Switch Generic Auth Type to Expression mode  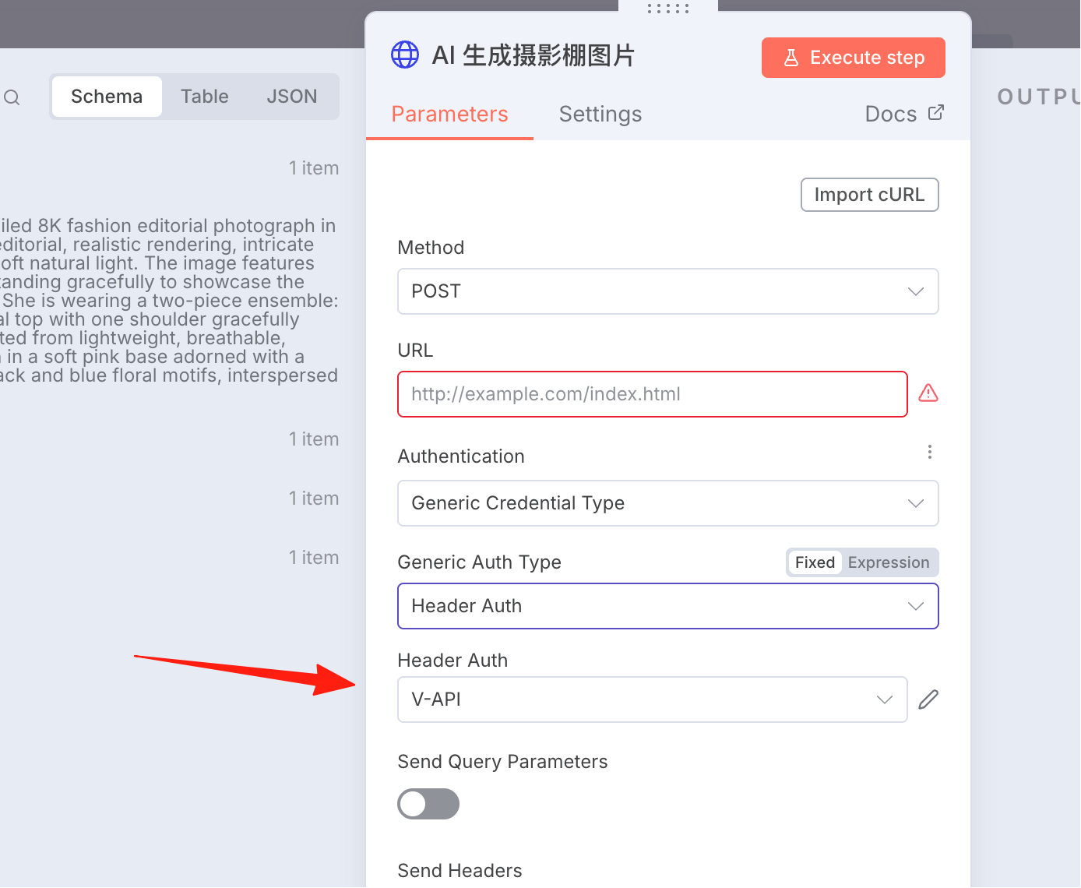tap(889, 562)
